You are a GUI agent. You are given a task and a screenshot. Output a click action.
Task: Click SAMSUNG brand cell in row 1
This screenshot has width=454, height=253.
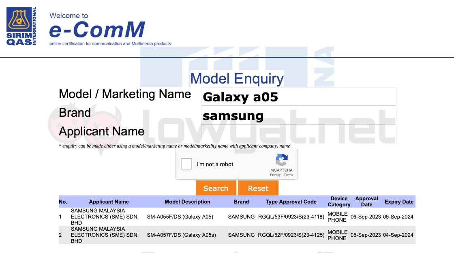pos(242,217)
